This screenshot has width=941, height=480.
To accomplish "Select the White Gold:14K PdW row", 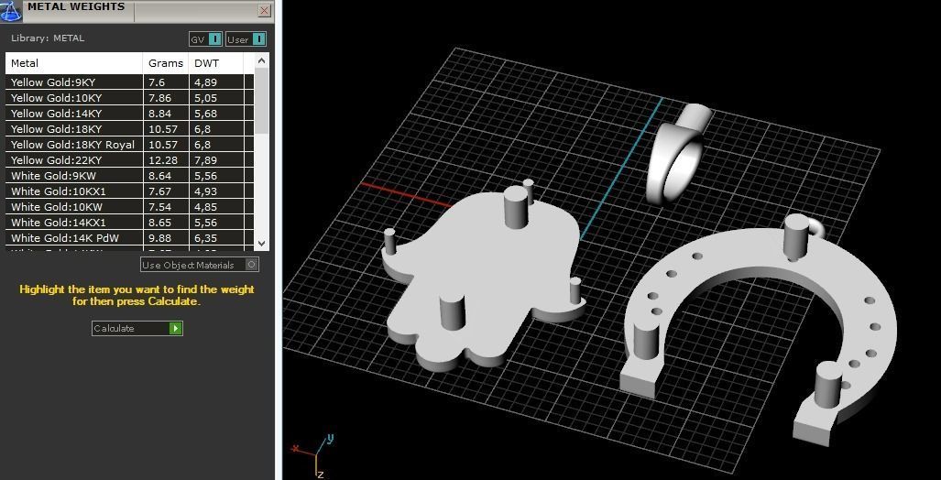I will pos(129,238).
